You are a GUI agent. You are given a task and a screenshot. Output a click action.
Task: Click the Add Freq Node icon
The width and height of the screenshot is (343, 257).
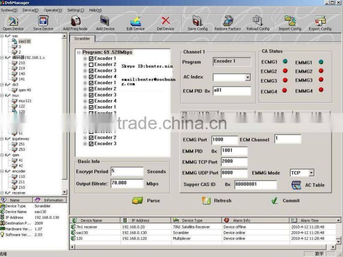coord(75,21)
